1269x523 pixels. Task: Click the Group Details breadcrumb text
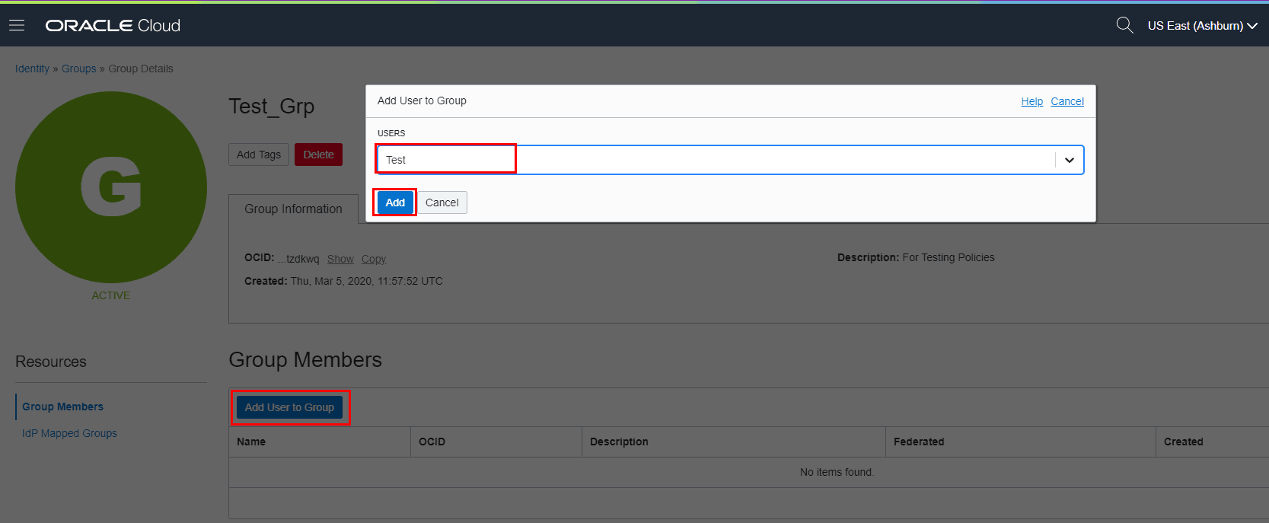[141, 69]
